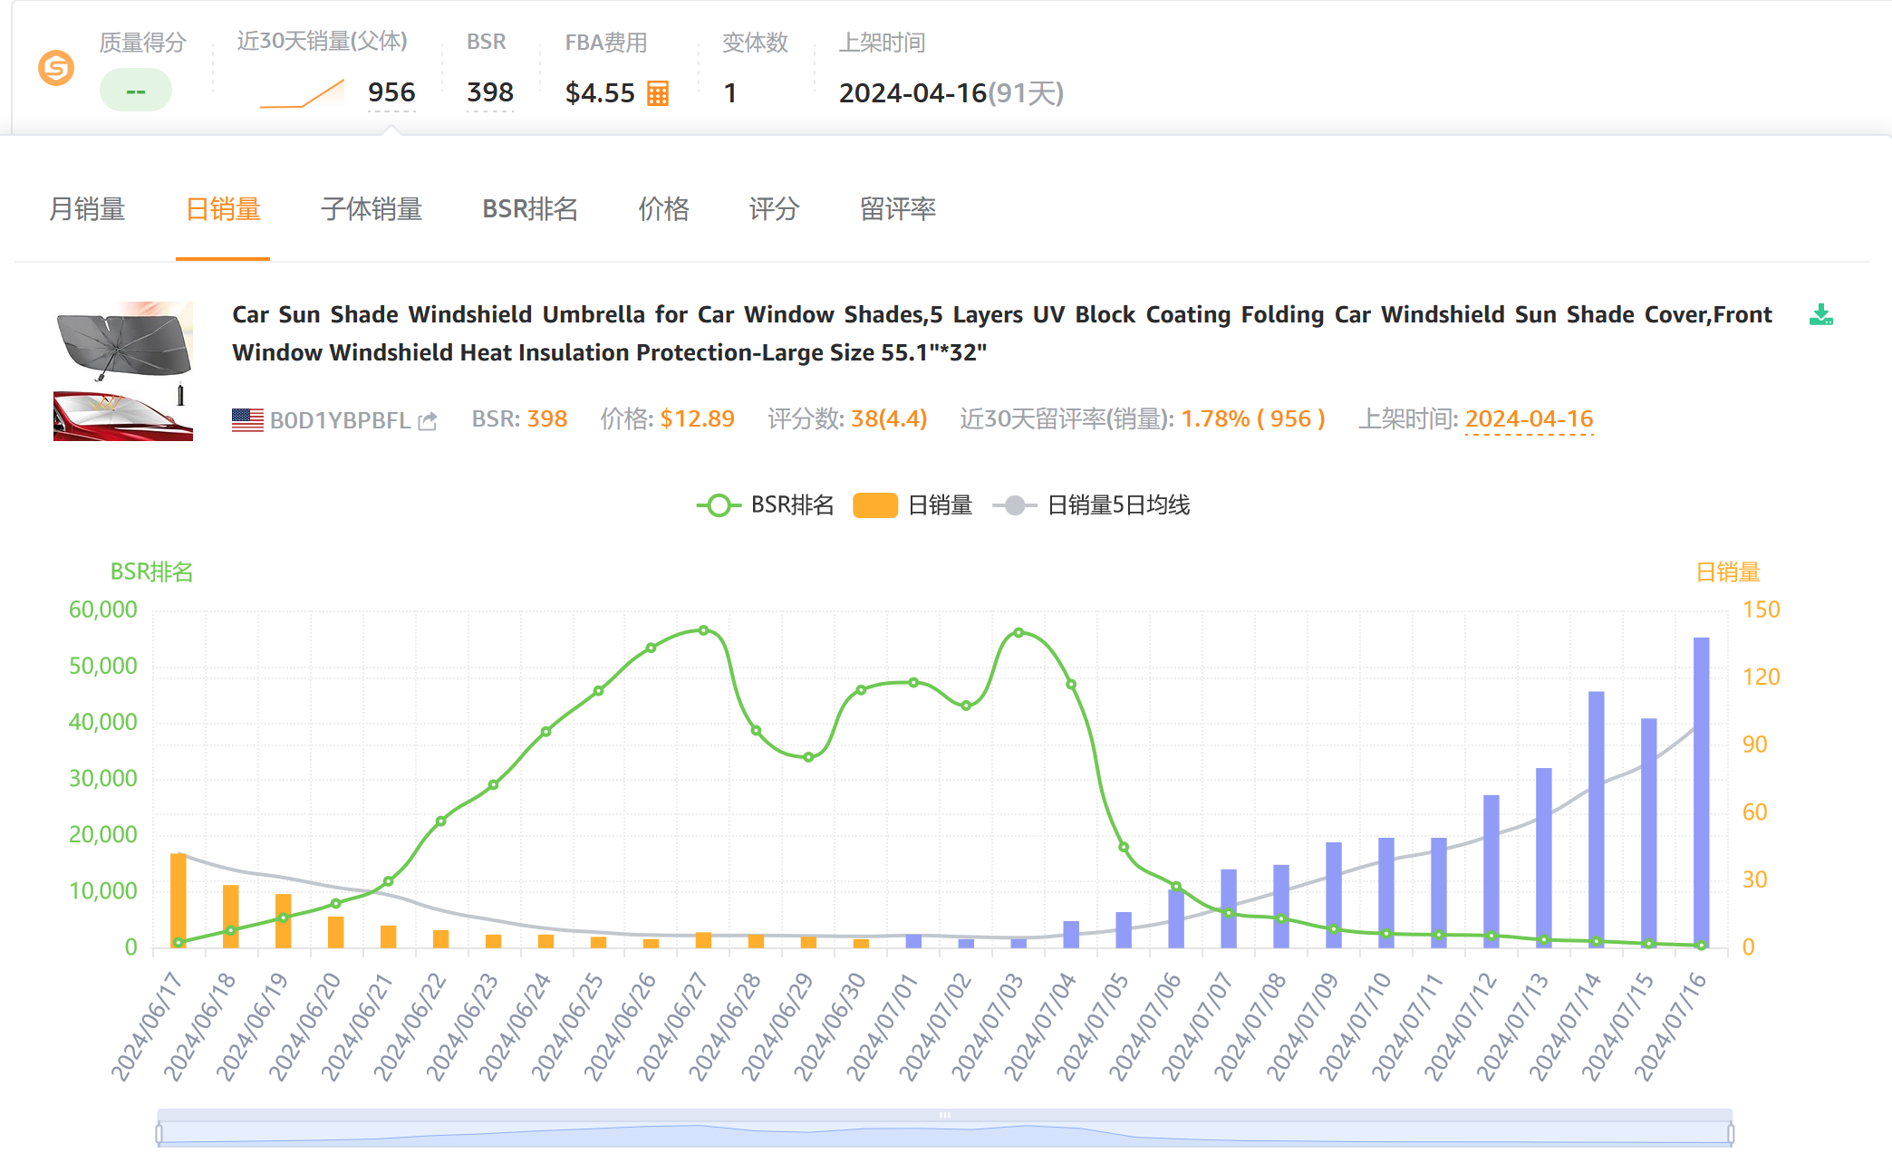Select the 留评率 tab

point(897,209)
